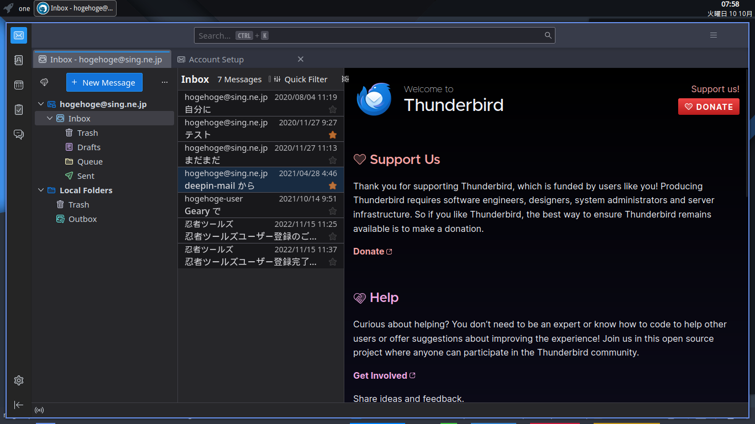Open folder pane options menu (three dots)

click(165, 82)
